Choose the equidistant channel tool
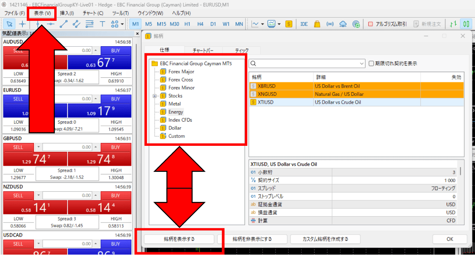Image resolution: width=475 pixels, height=256 pixels. point(77,24)
